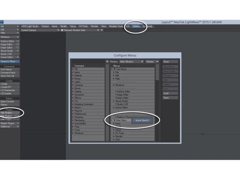Click the Load button in Configure Menus
Screen dimensions: 240x180
click(x=170, y=93)
